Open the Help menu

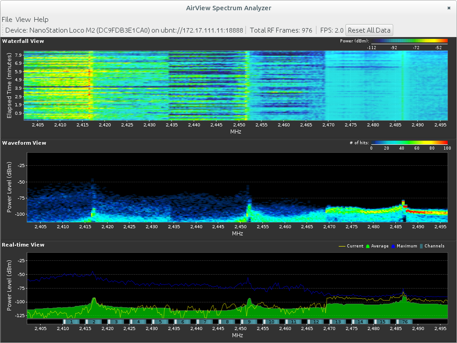41,20
